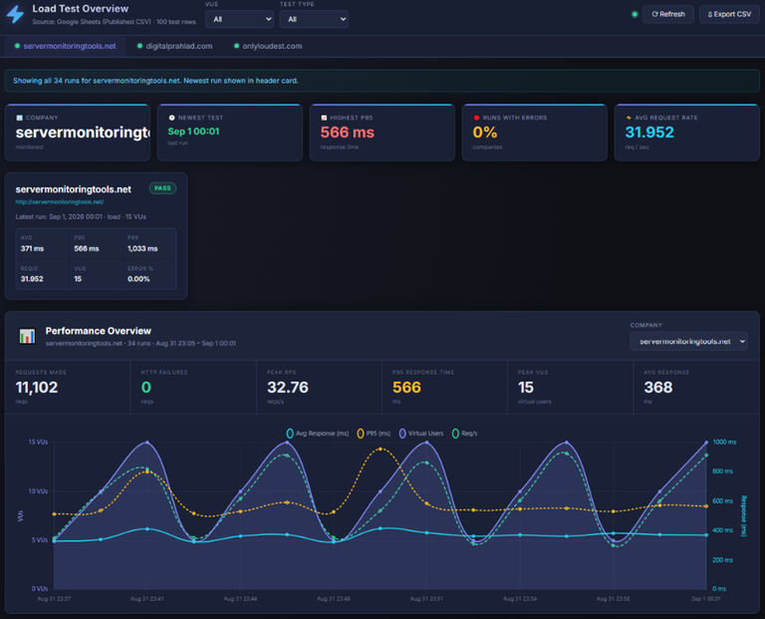Click the 'Sep 1 00:01' newest test value
Image resolution: width=765 pixels, height=619 pixels.
(193, 132)
